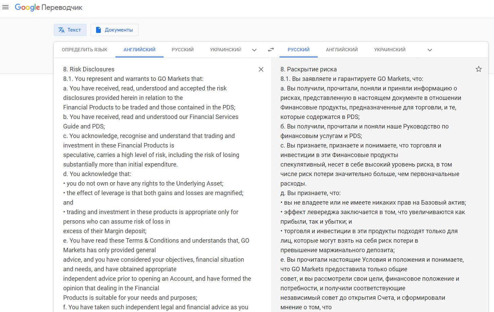Expand the target language list chevron
Screen dimensions: 494x312
(x=429, y=50)
